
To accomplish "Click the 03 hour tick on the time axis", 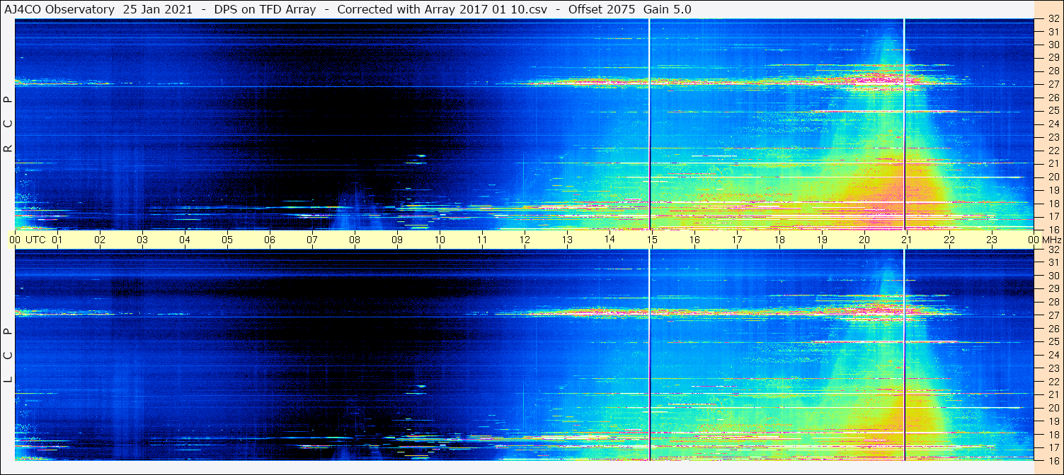I will 142,240.
